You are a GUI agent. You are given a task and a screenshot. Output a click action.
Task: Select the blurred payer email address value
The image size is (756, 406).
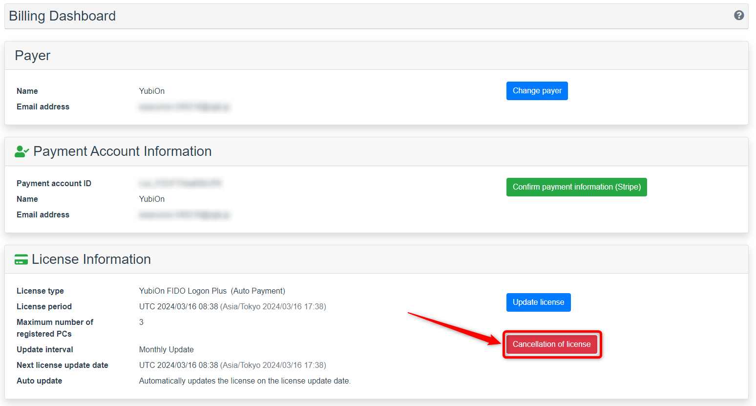(x=185, y=107)
